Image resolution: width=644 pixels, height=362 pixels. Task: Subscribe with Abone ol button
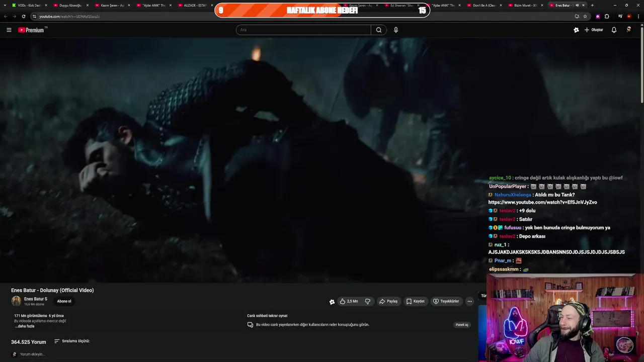coord(64,301)
